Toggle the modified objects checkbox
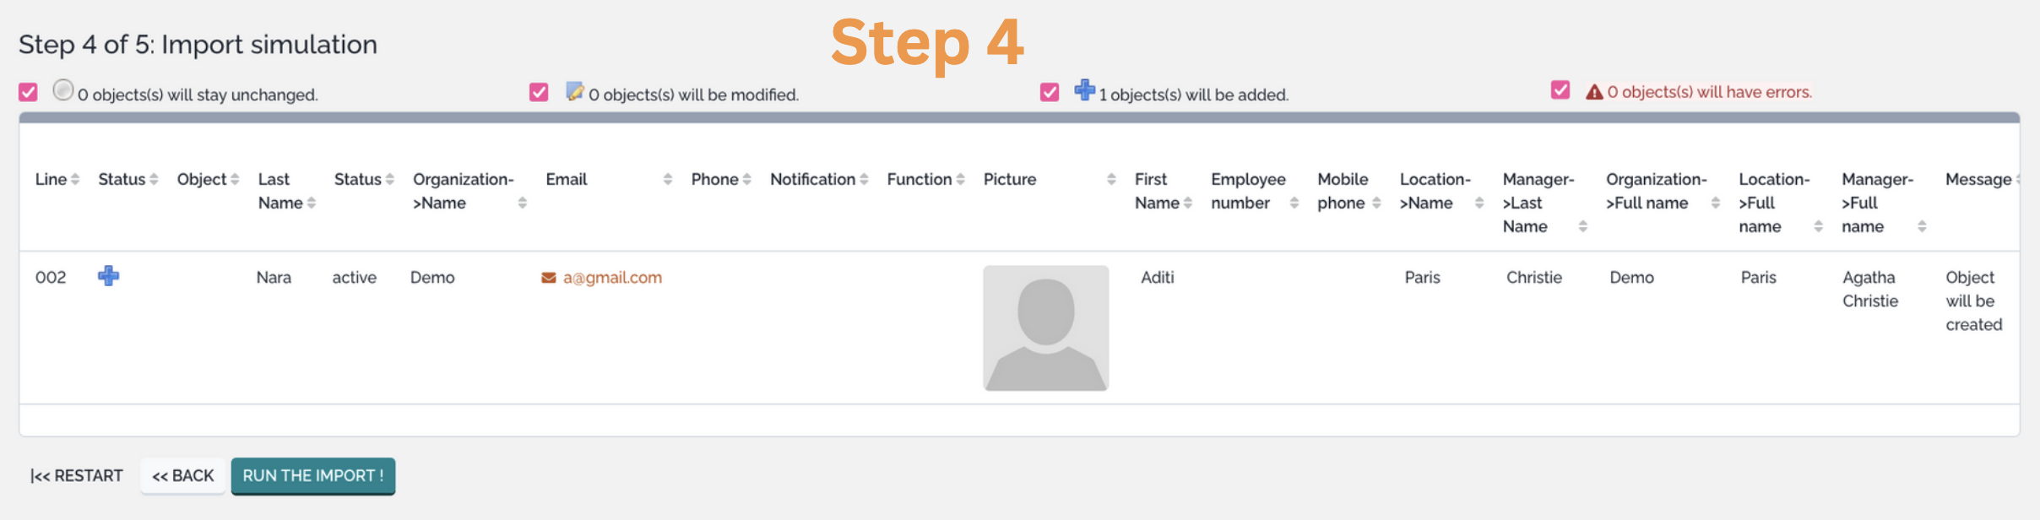The width and height of the screenshot is (2040, 520). 539,92
